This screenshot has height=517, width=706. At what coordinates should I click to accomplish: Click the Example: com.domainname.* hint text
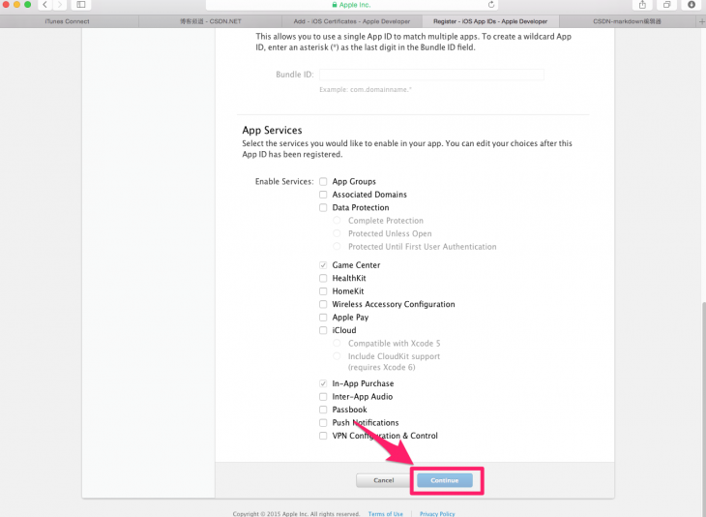(366, 90)
